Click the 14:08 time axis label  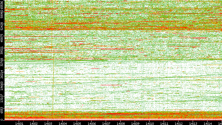click(121, 123)
